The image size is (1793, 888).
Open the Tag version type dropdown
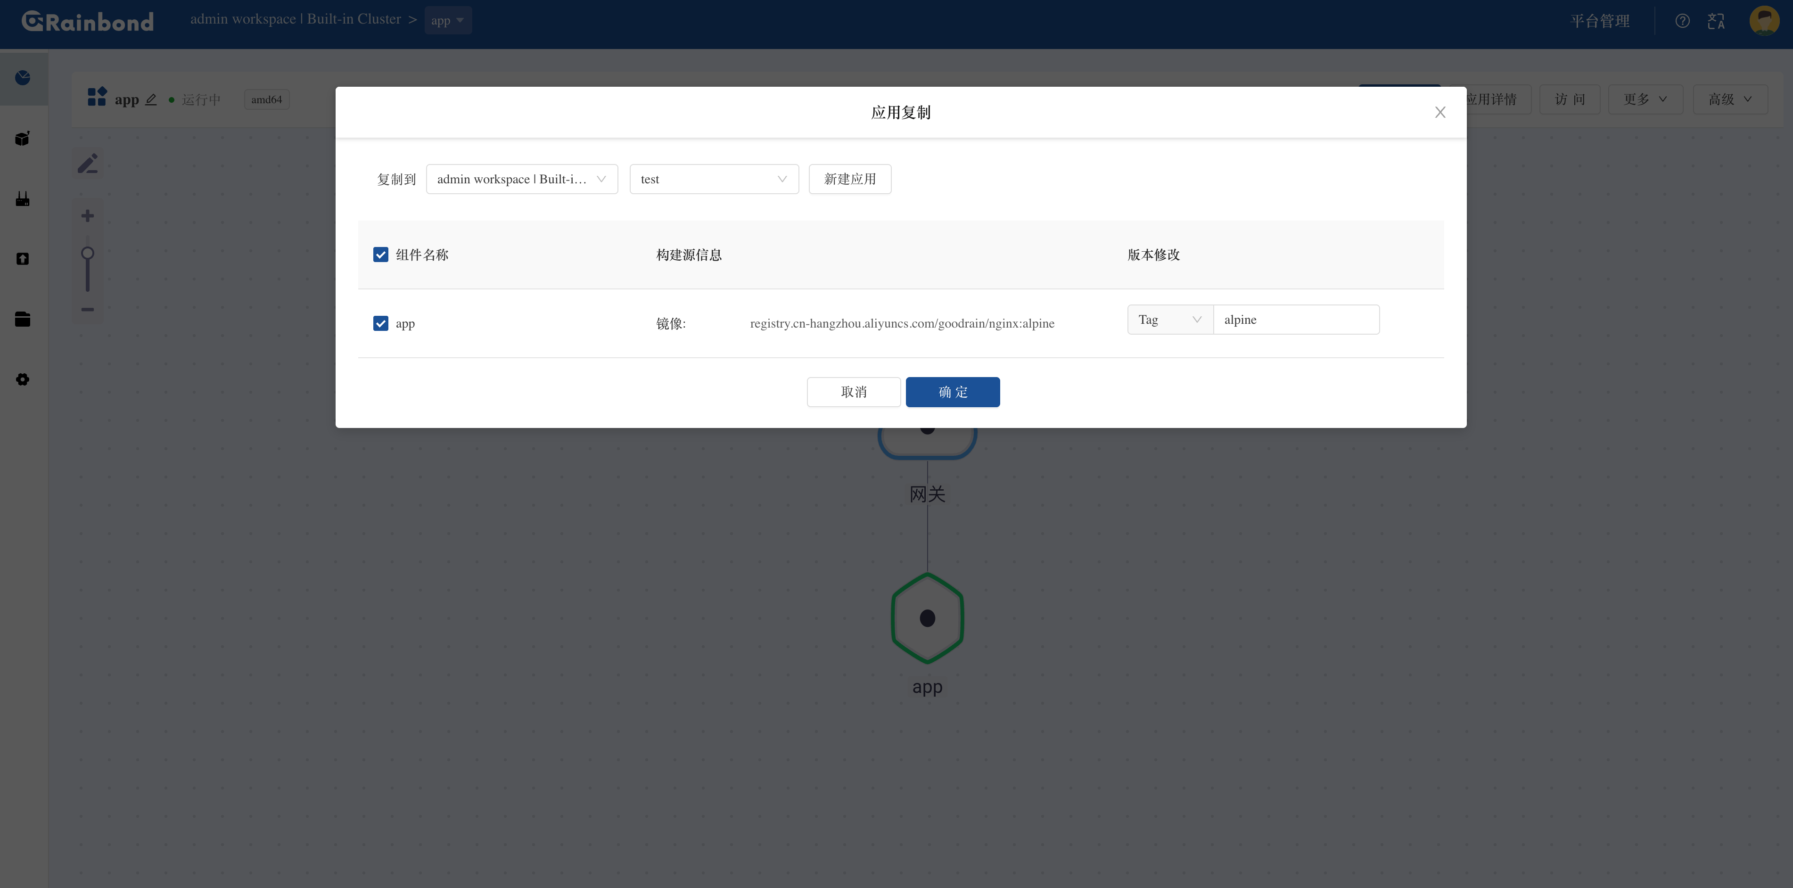[1169, 320]
